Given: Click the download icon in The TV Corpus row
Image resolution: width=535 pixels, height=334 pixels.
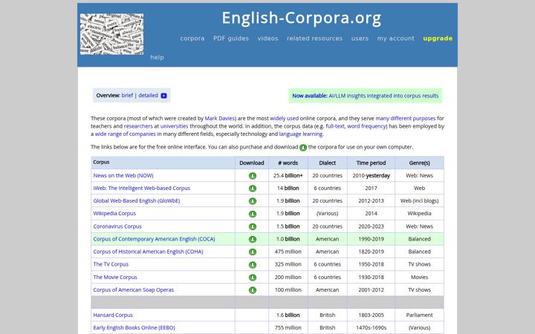Looking at the screenshot, I should click(x=252, y=265).
